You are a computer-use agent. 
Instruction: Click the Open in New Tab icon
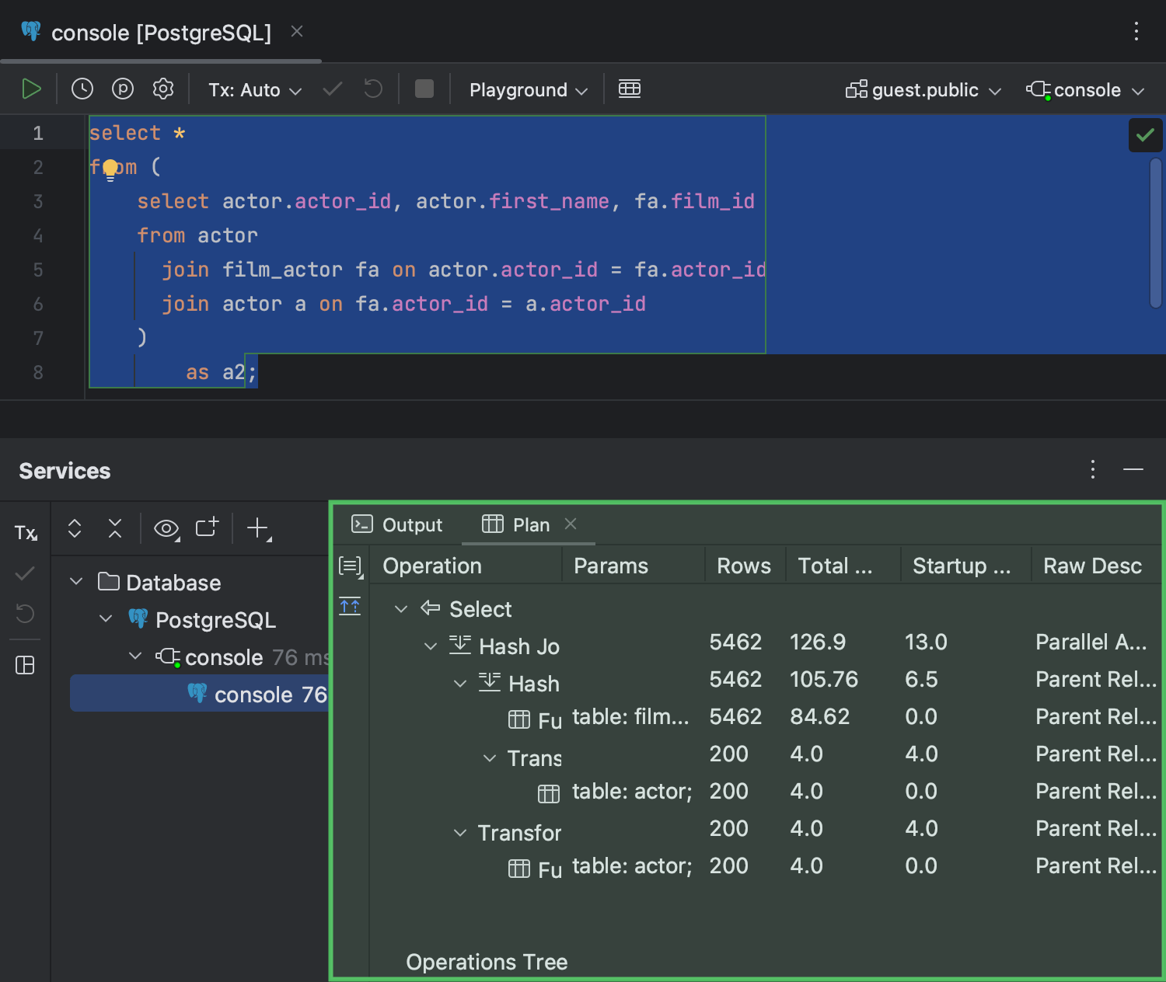[207, 529]
